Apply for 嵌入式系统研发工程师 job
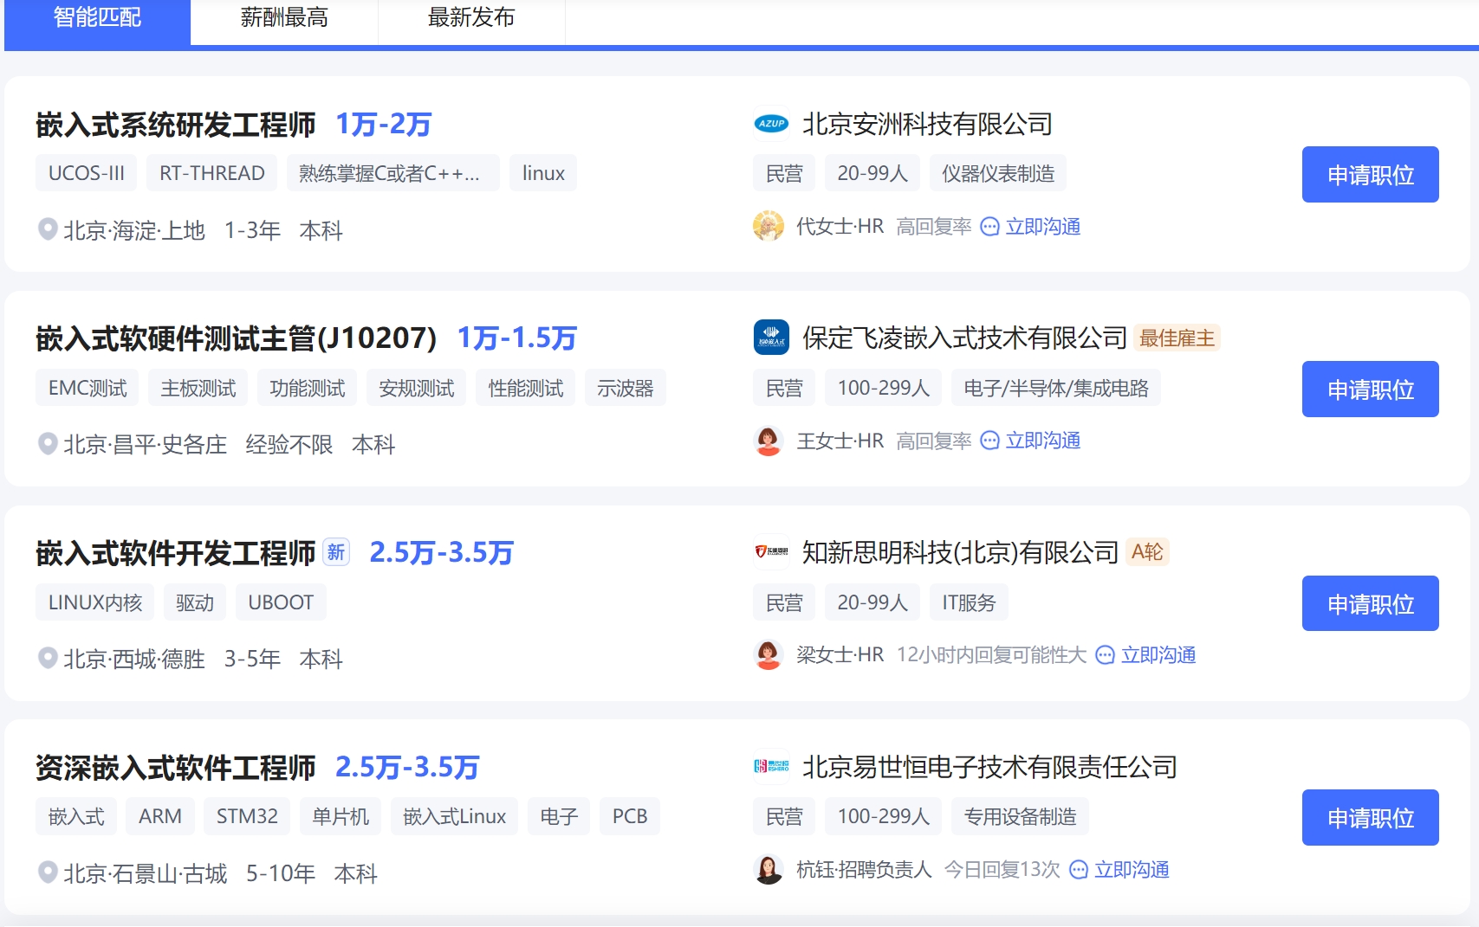 coord(1370,174)
